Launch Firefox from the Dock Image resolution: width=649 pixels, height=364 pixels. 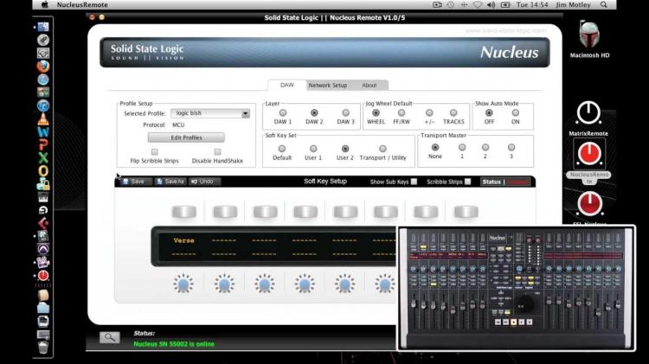[x=43, y=67]
